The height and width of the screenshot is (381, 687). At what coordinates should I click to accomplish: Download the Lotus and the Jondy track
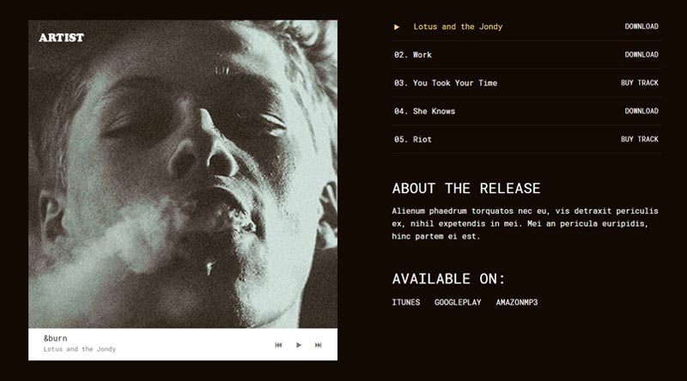pyautogui.click(x=641, y=27)
